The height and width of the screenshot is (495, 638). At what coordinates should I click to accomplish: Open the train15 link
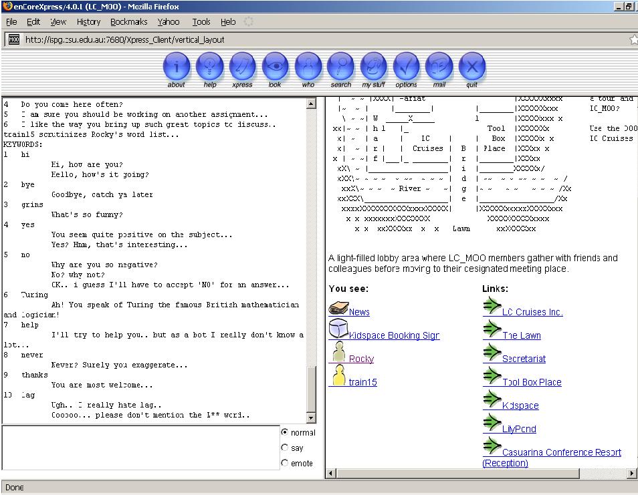click(363, 382)
